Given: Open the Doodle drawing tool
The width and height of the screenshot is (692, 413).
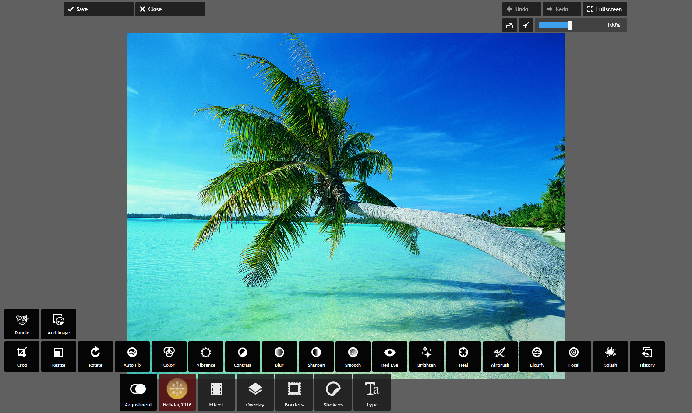Looking at the screenshot, I should coord(22,324).
